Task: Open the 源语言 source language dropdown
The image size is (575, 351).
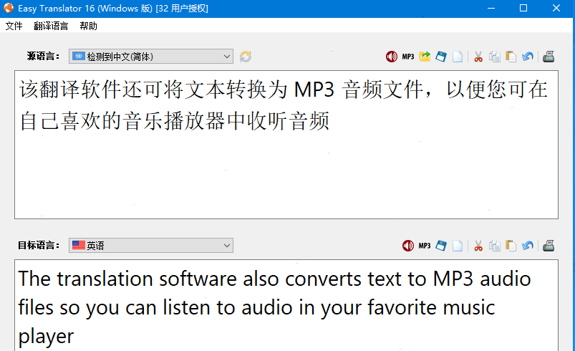Action: [x=151, y=57]
